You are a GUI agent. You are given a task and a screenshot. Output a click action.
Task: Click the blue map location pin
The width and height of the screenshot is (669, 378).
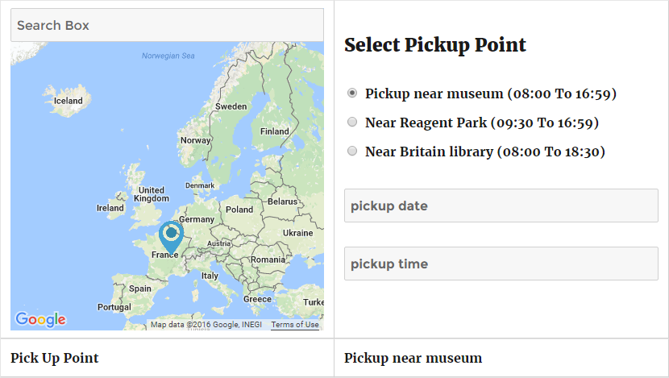[x=171, y=238]
